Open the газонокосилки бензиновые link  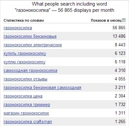pyautogui.click(x=30, y=36)
